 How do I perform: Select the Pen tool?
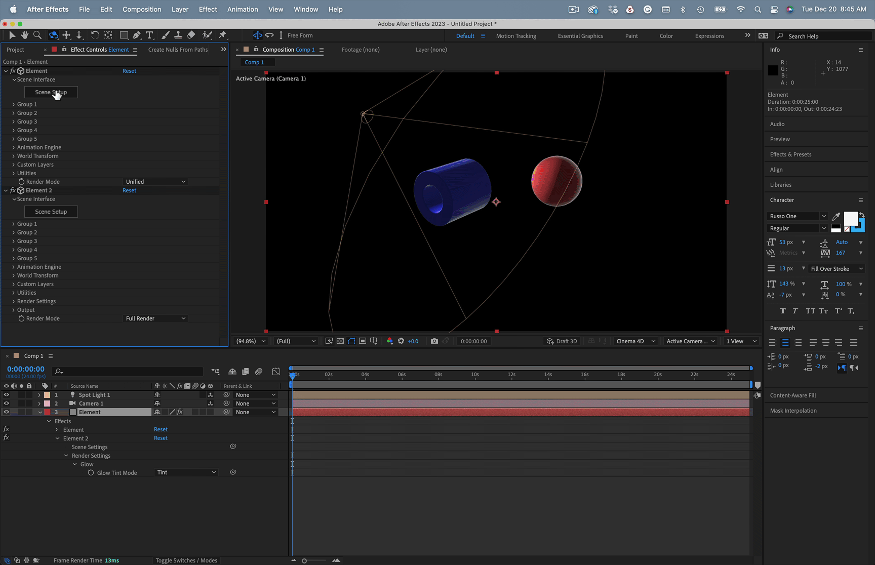137,35
